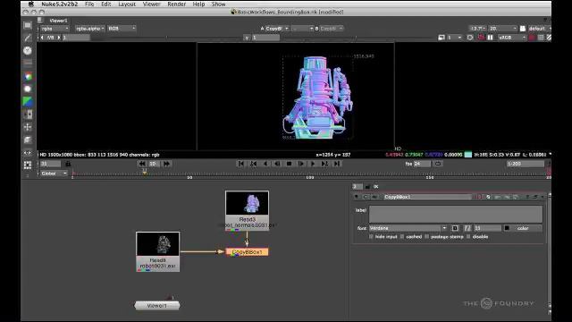Open the Verdana font dropdown
Image resolution: width=572 pixels, height=322 pixels.
tap(408, 228)
